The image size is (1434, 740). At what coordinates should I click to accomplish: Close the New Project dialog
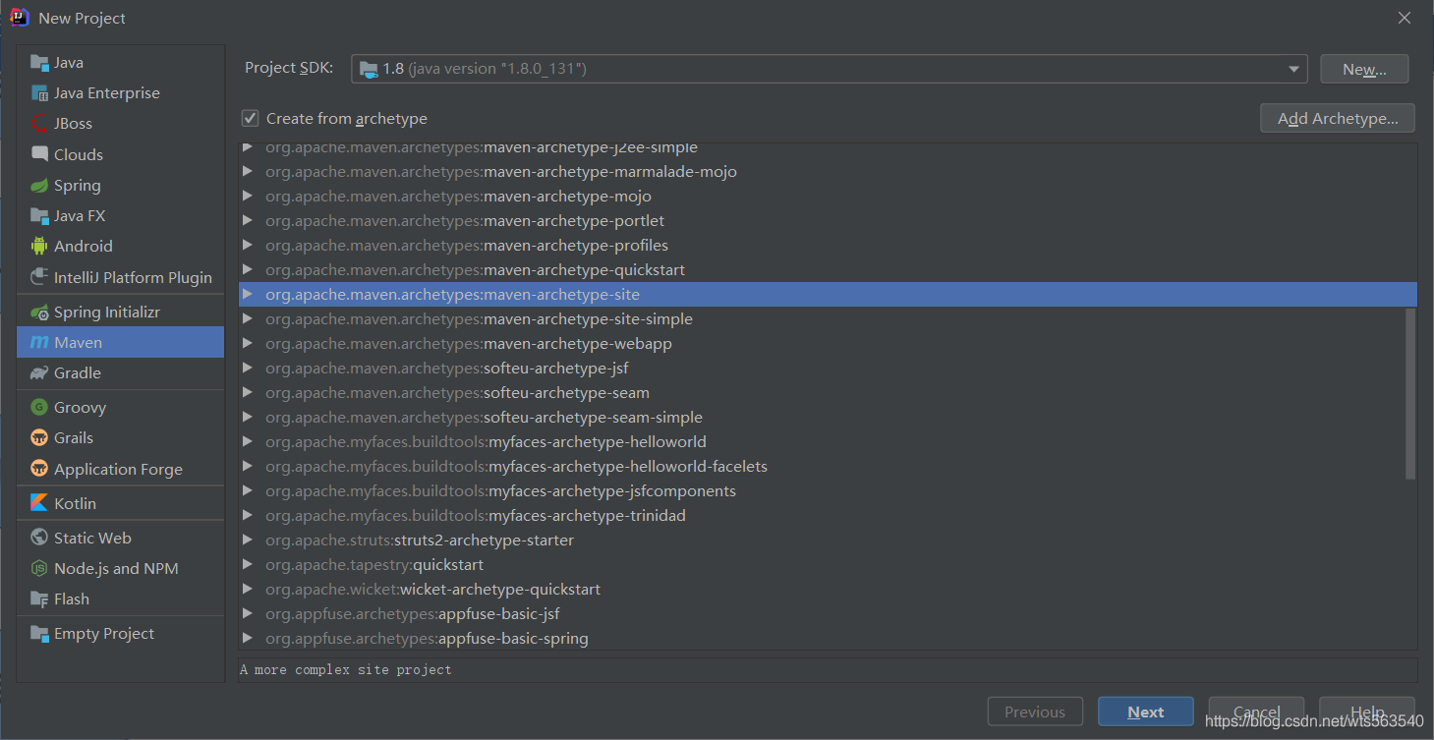tap(1405, 18)
